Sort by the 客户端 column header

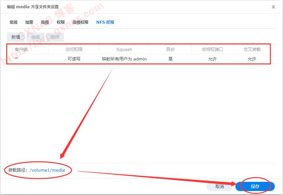point(21,49)
